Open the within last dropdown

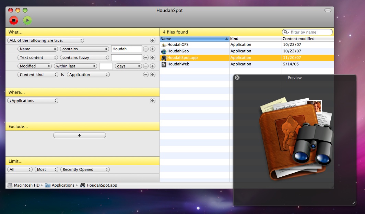(x=75, y=66)
